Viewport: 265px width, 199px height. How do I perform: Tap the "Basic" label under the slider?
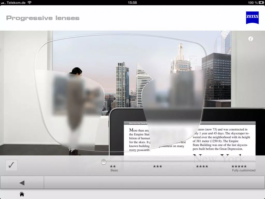(x=114, y=170)
